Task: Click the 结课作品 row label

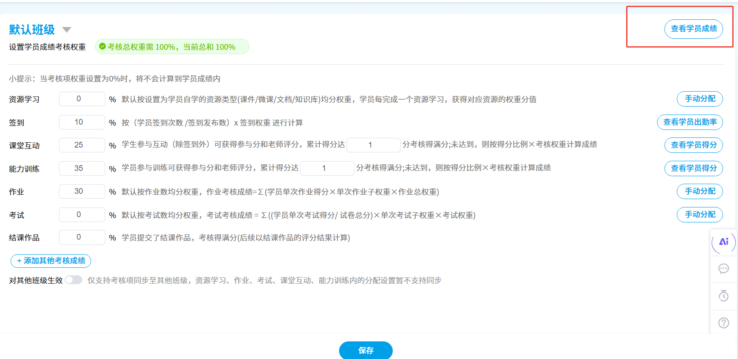Action: tap(24, 237)
